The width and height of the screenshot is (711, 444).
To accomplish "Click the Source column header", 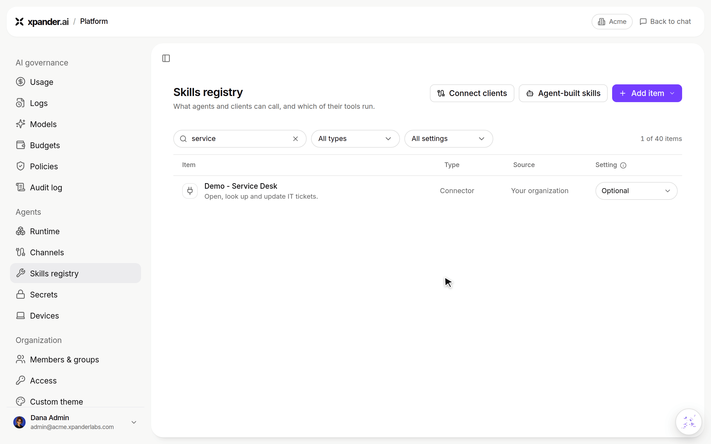I will coord(524,165).
